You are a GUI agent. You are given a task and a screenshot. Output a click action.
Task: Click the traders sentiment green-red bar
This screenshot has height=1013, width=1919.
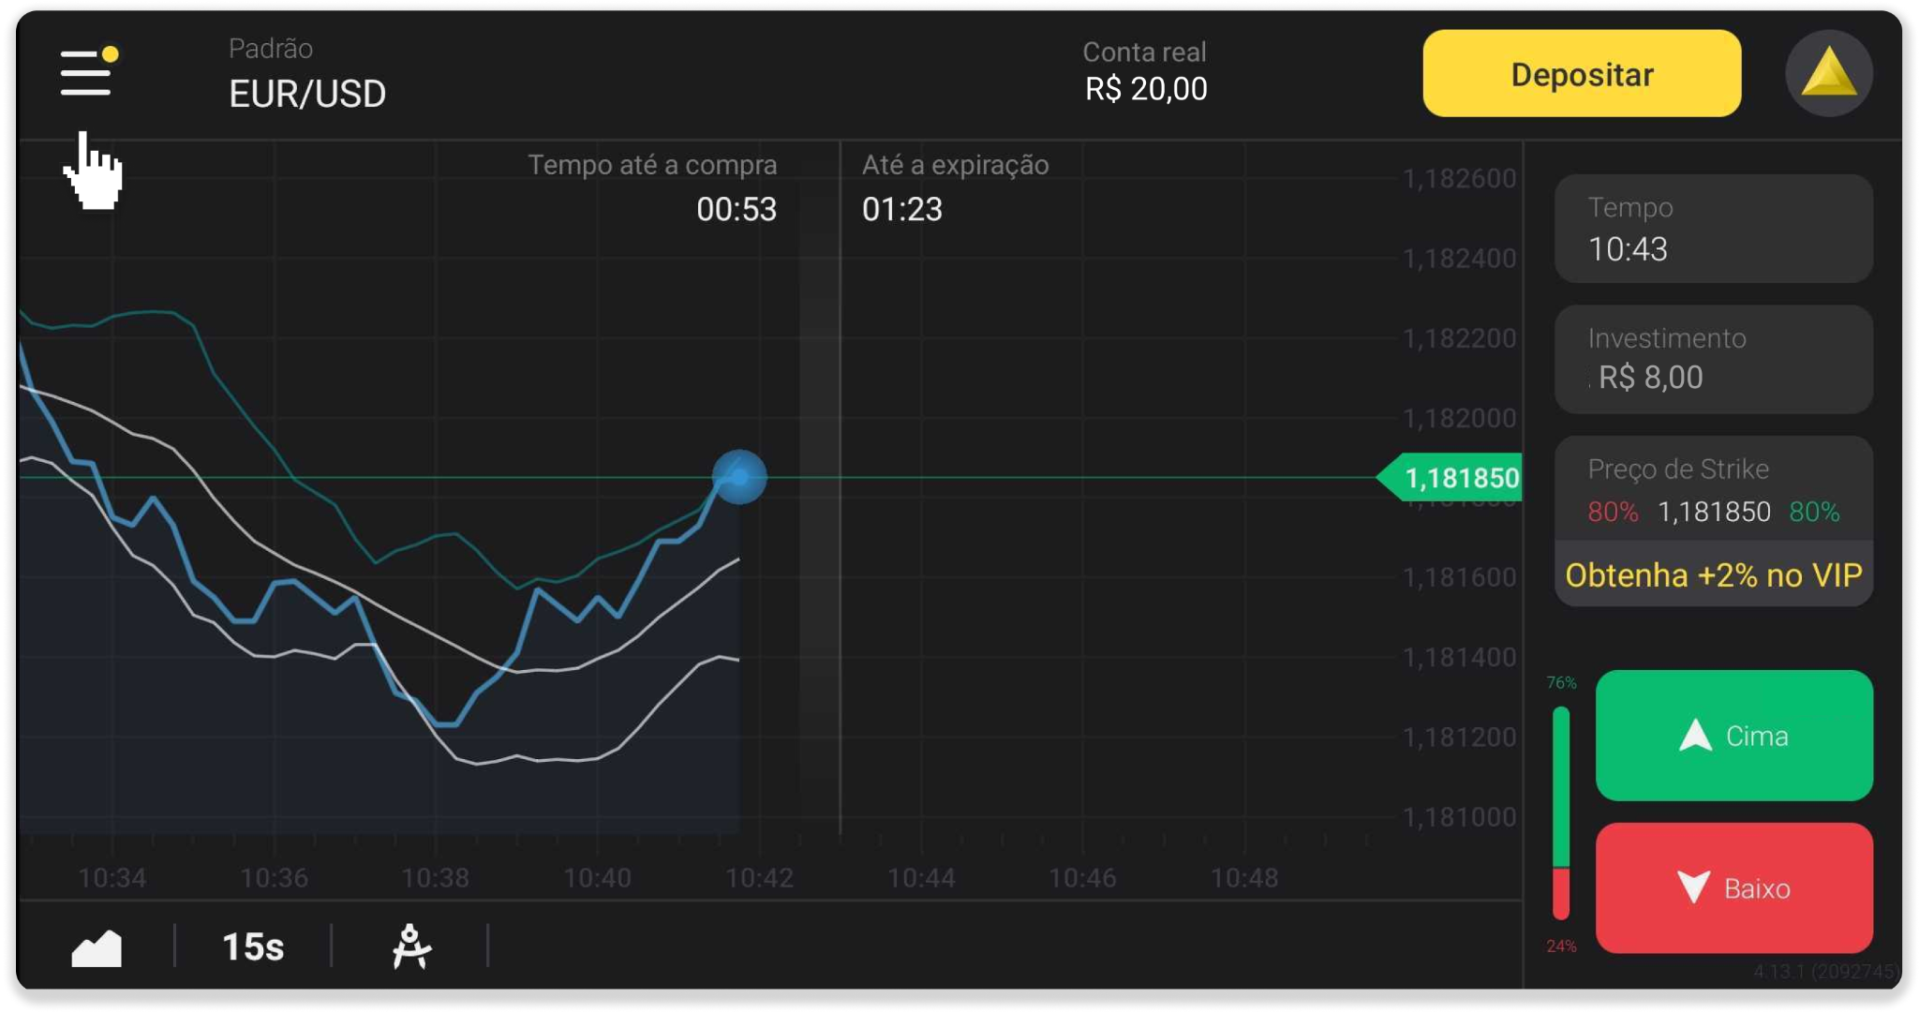(1560, 813)
